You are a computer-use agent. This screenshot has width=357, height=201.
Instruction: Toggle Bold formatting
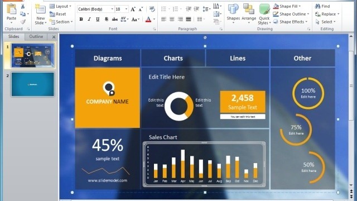click(x=81, y=20)
